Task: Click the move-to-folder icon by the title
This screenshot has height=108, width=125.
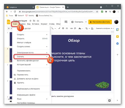Action: coord(34,21)
